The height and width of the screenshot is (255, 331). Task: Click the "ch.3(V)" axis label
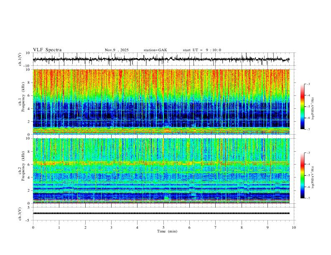(20, 214)
